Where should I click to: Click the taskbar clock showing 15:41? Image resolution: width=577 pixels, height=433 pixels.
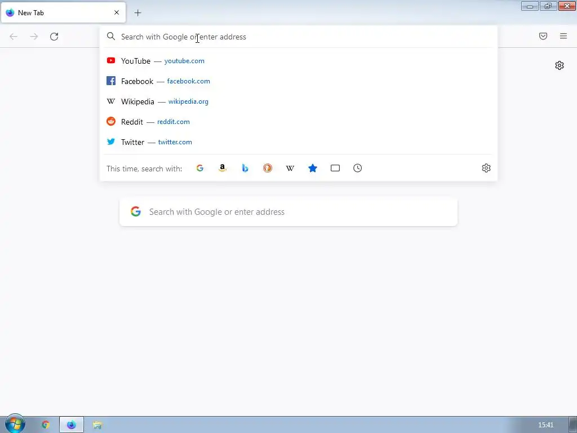coord(545,425)
